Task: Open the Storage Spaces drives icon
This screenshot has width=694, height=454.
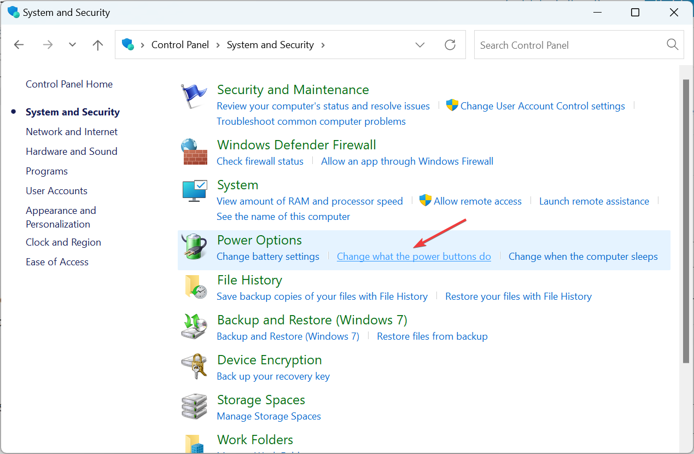Action: (x=194, y=407)
